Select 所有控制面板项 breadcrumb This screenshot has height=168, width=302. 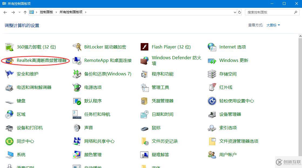[71, 12]
